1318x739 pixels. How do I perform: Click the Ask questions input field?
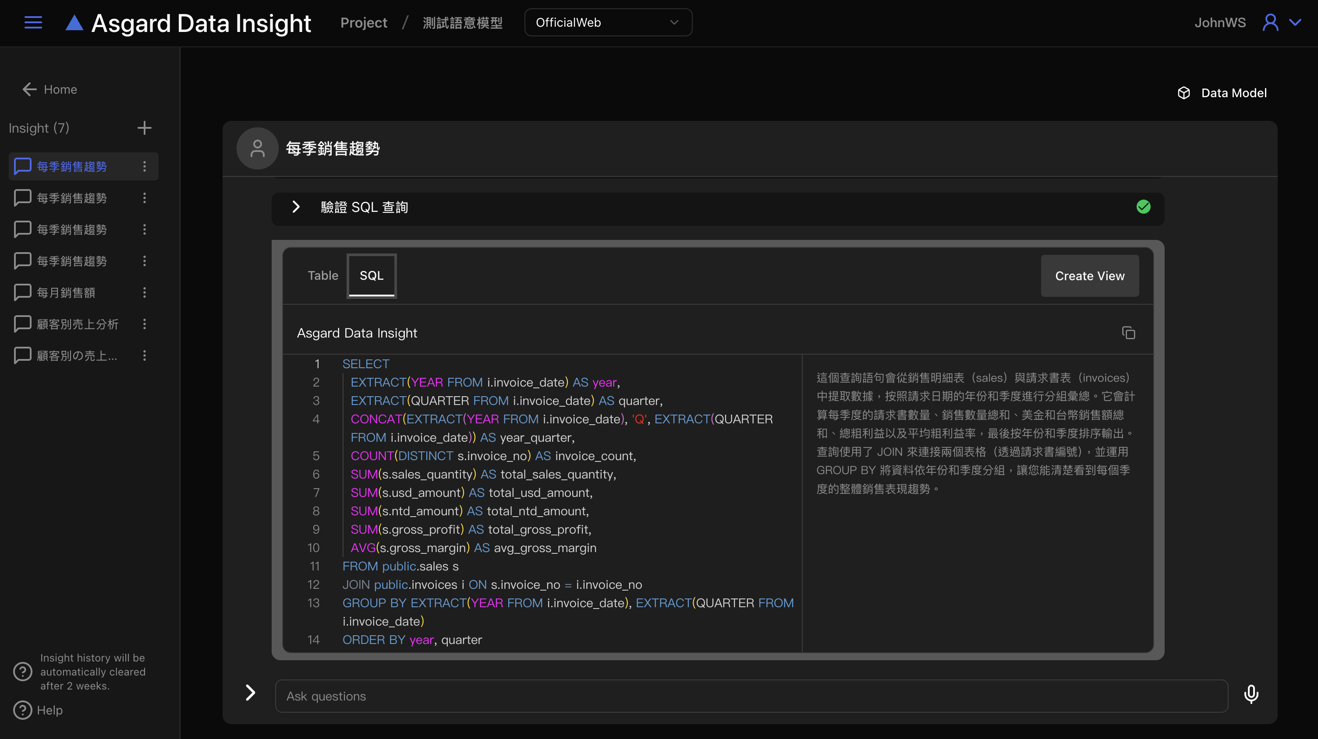point(751,696)
